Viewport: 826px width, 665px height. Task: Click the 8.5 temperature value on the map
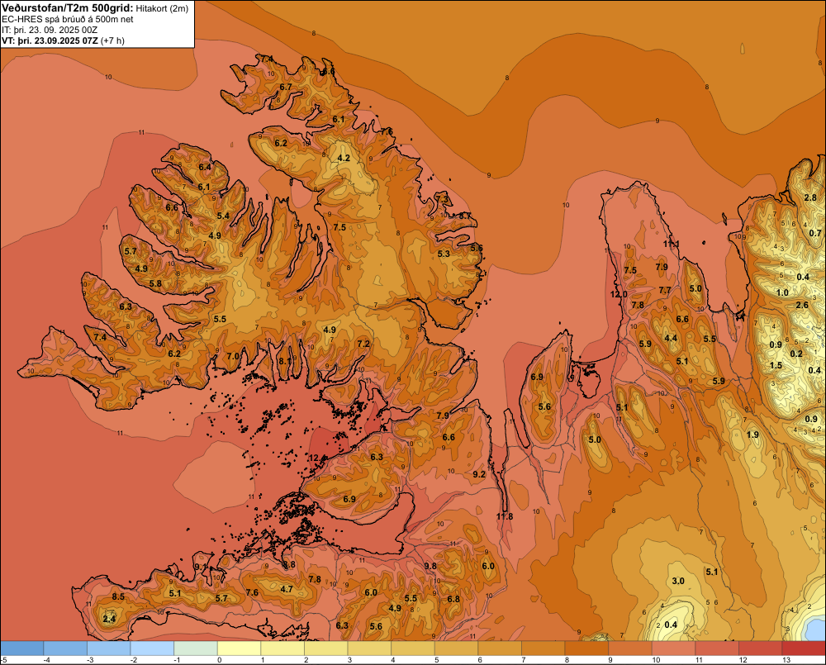[118, 596]
